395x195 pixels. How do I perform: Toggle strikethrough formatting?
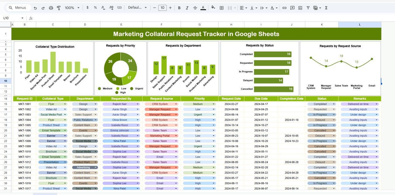195,8
